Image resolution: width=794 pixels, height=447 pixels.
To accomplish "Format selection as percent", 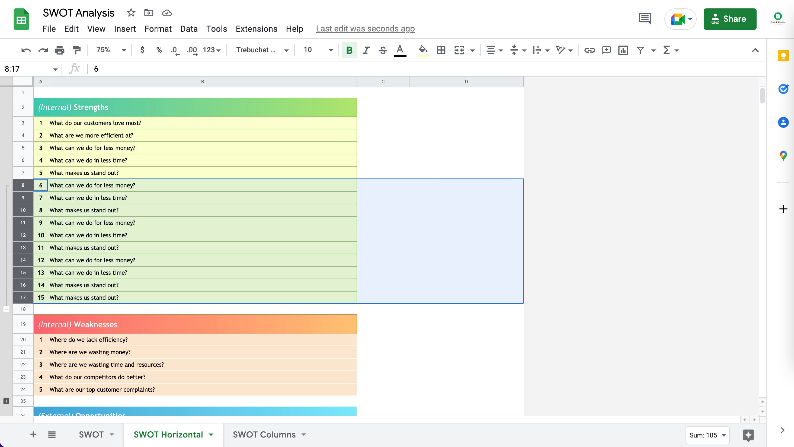I will click(x=159, y=50).
